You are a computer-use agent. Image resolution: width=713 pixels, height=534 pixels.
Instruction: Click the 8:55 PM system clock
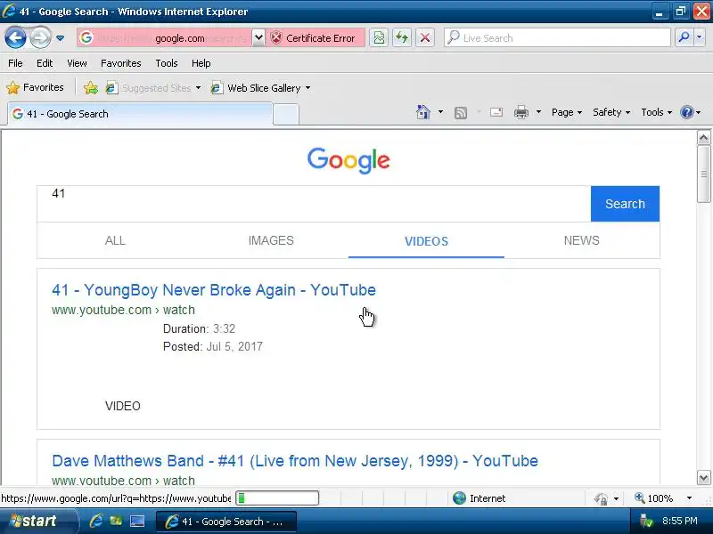[x=679, y=521]
